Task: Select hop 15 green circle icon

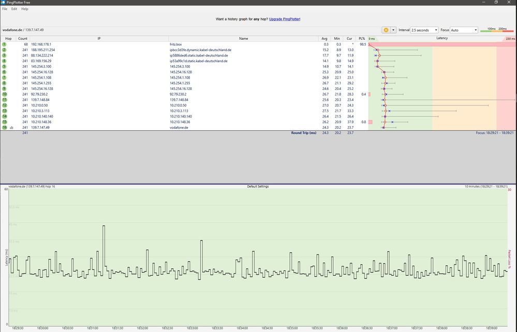Action: [4, 122]
